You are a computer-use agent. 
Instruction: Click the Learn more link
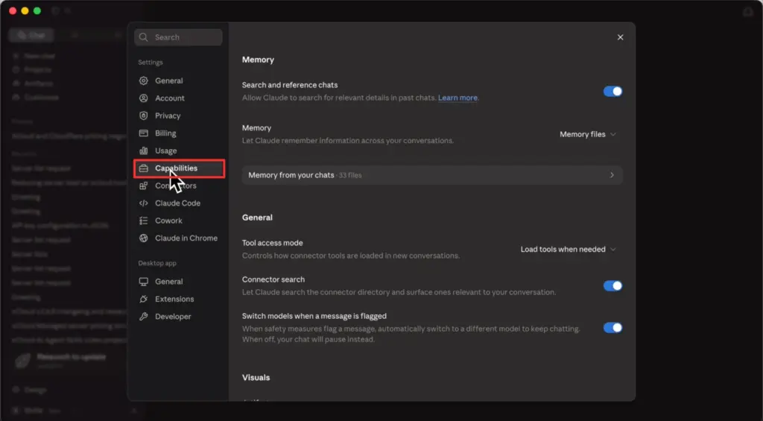458,98
